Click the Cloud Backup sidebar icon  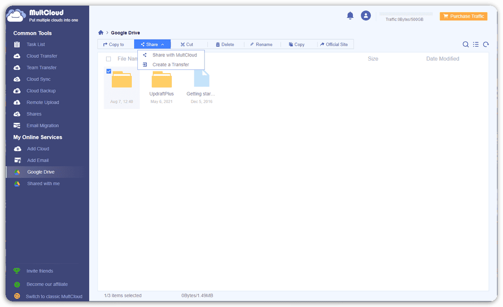(x=17, y=91)
